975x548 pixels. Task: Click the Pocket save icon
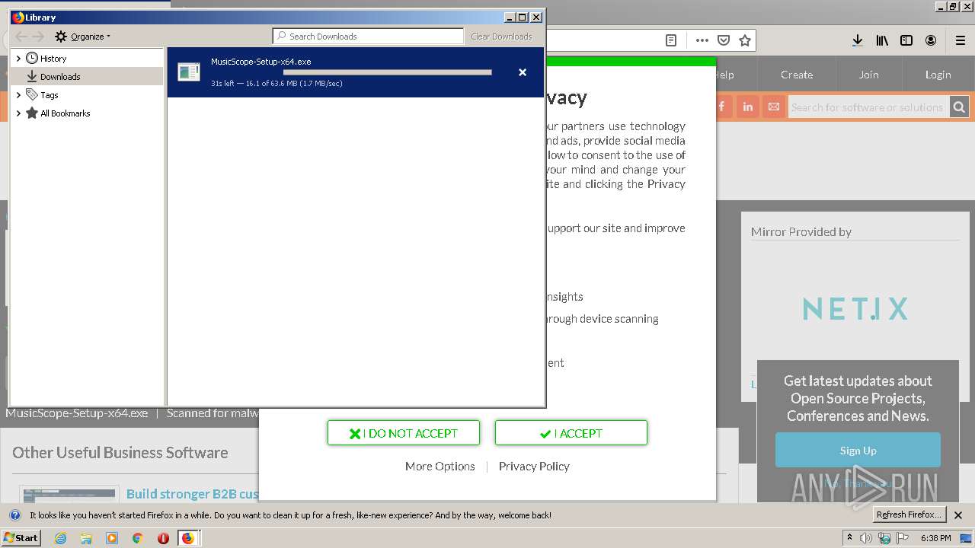click(x=724, y=40)
